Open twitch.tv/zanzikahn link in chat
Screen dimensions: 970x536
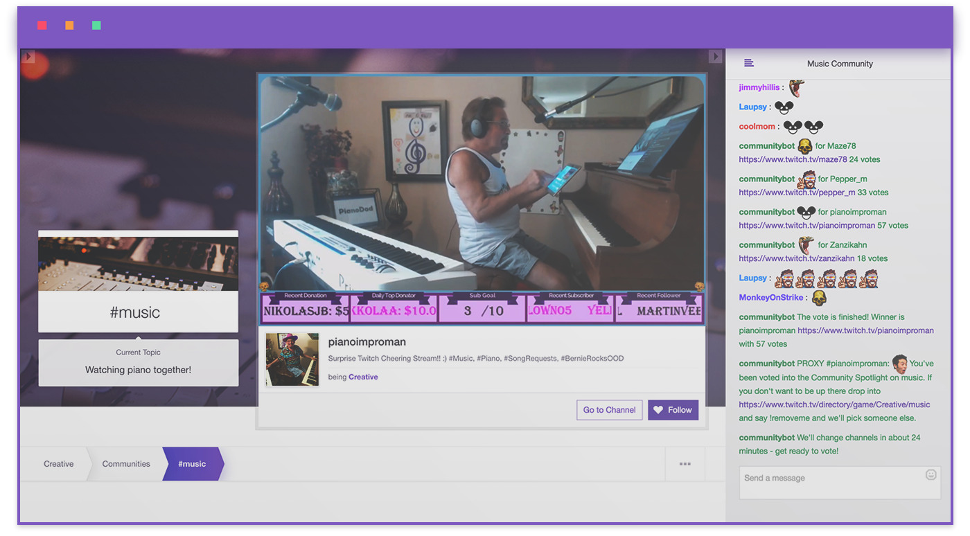click(797, 258)
